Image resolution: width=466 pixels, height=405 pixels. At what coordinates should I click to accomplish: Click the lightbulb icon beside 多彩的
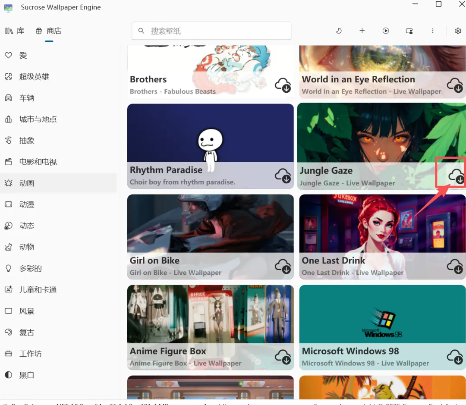click(x=9, y=268)
